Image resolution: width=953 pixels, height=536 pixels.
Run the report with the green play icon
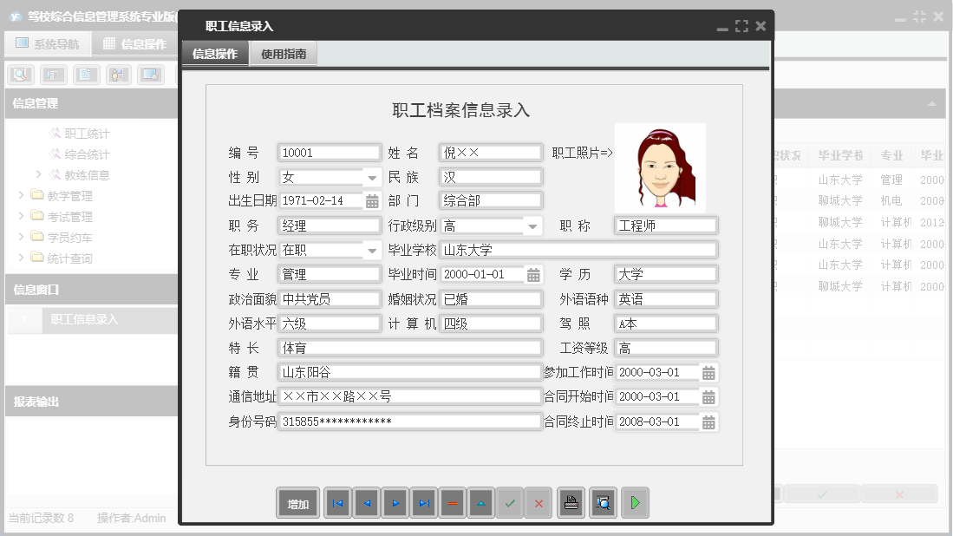click(634, 502)
